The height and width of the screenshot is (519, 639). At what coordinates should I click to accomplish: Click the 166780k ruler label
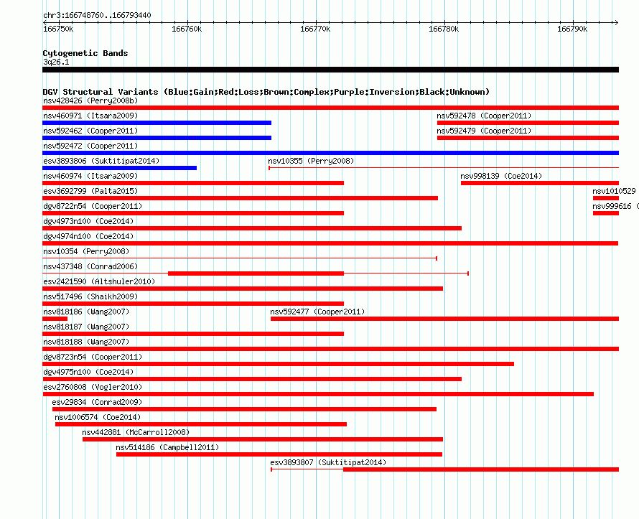[444, 29]
